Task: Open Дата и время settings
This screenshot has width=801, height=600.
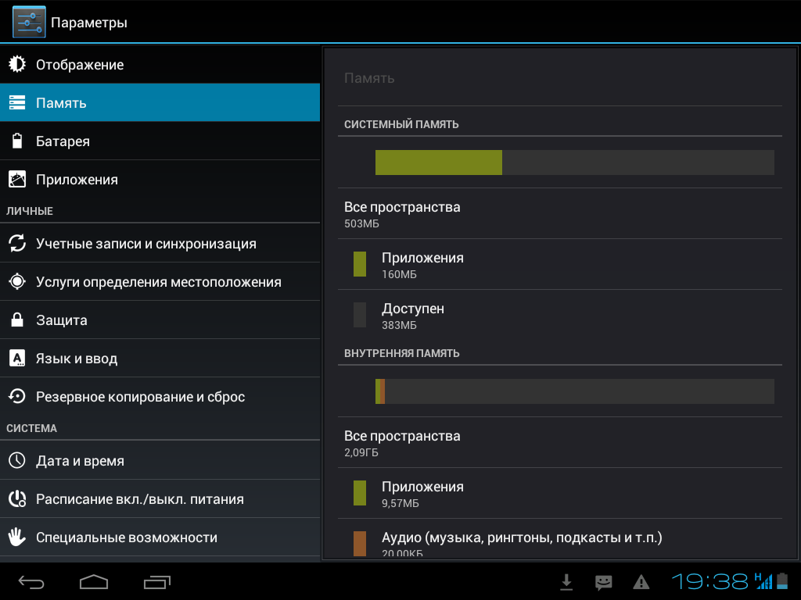Action: pyautogui.click(x=160, y=461)
